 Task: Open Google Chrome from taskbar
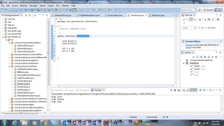(44, 123)
